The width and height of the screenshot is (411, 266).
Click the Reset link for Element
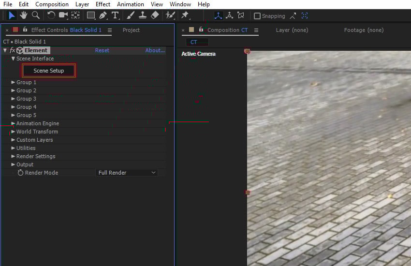coord(102,50)
